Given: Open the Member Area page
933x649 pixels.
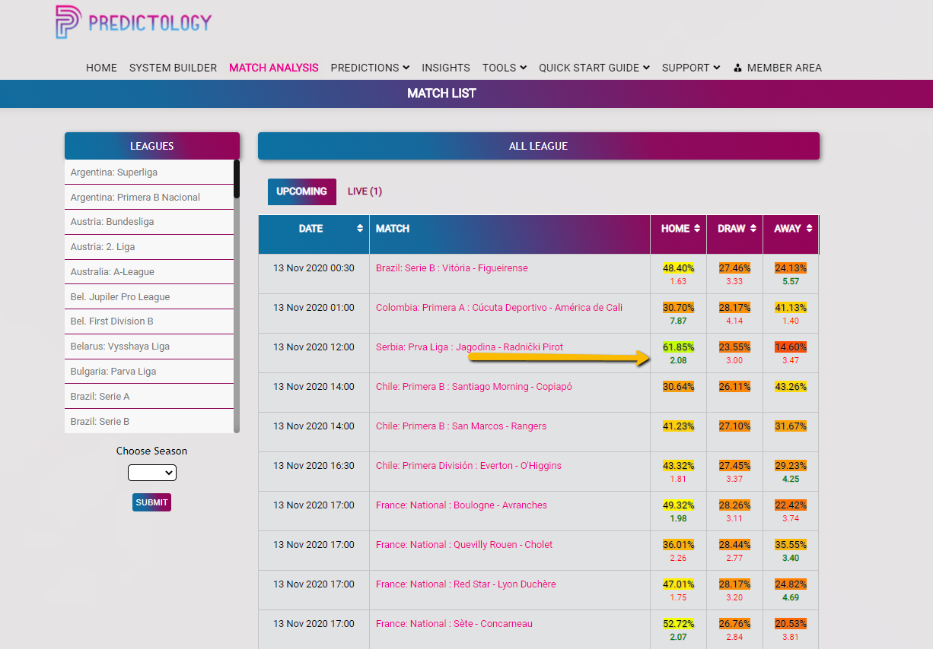Looking at the screenshot, I should pyautogui.click(x=778, y=68).
